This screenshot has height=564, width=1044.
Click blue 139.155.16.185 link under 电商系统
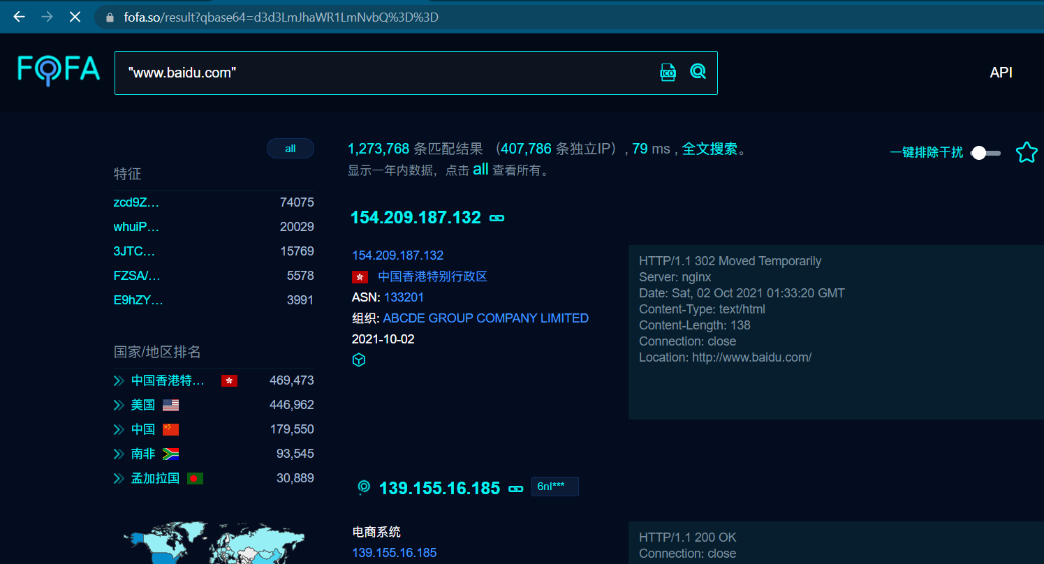(394, 553)
